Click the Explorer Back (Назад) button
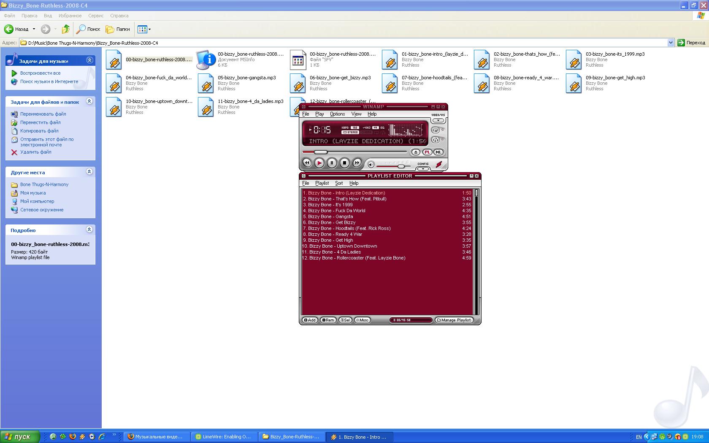709x443 pixels. 16,29
